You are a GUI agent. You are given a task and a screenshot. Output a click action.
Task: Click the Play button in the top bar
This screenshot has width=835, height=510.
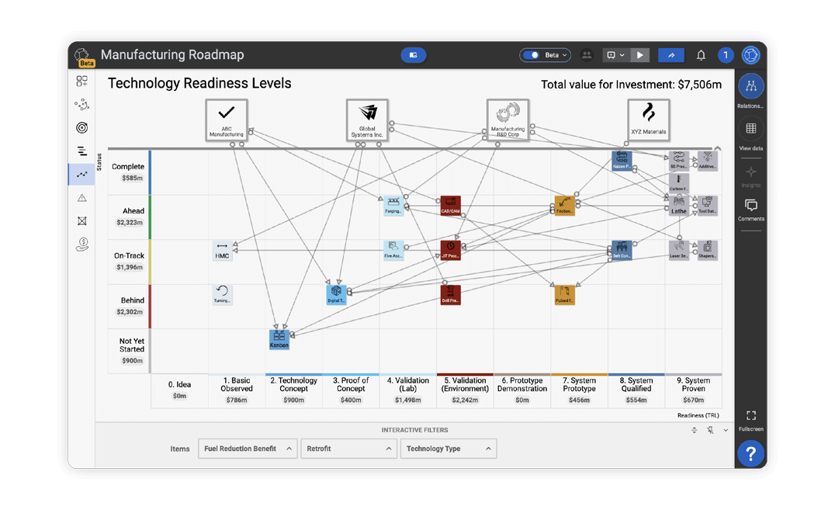click(640, 55)
